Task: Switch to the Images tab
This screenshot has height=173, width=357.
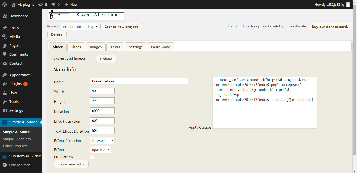Action: click(96, 47)
